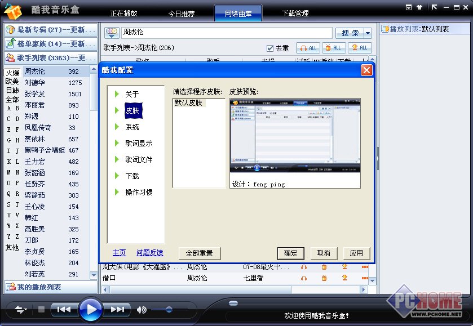Click the play button in player bar
The image size is (473, 326).
(x=91, y=309)
